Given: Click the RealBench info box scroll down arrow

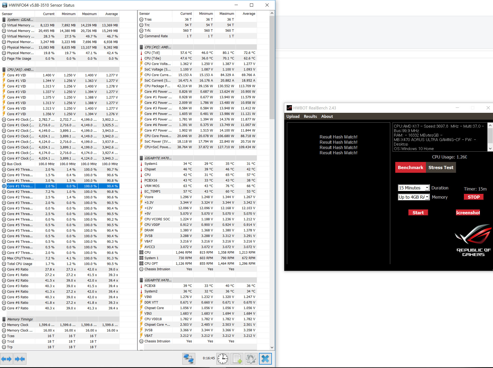Looking at the screenshot, I should click(x=490, y=148).
